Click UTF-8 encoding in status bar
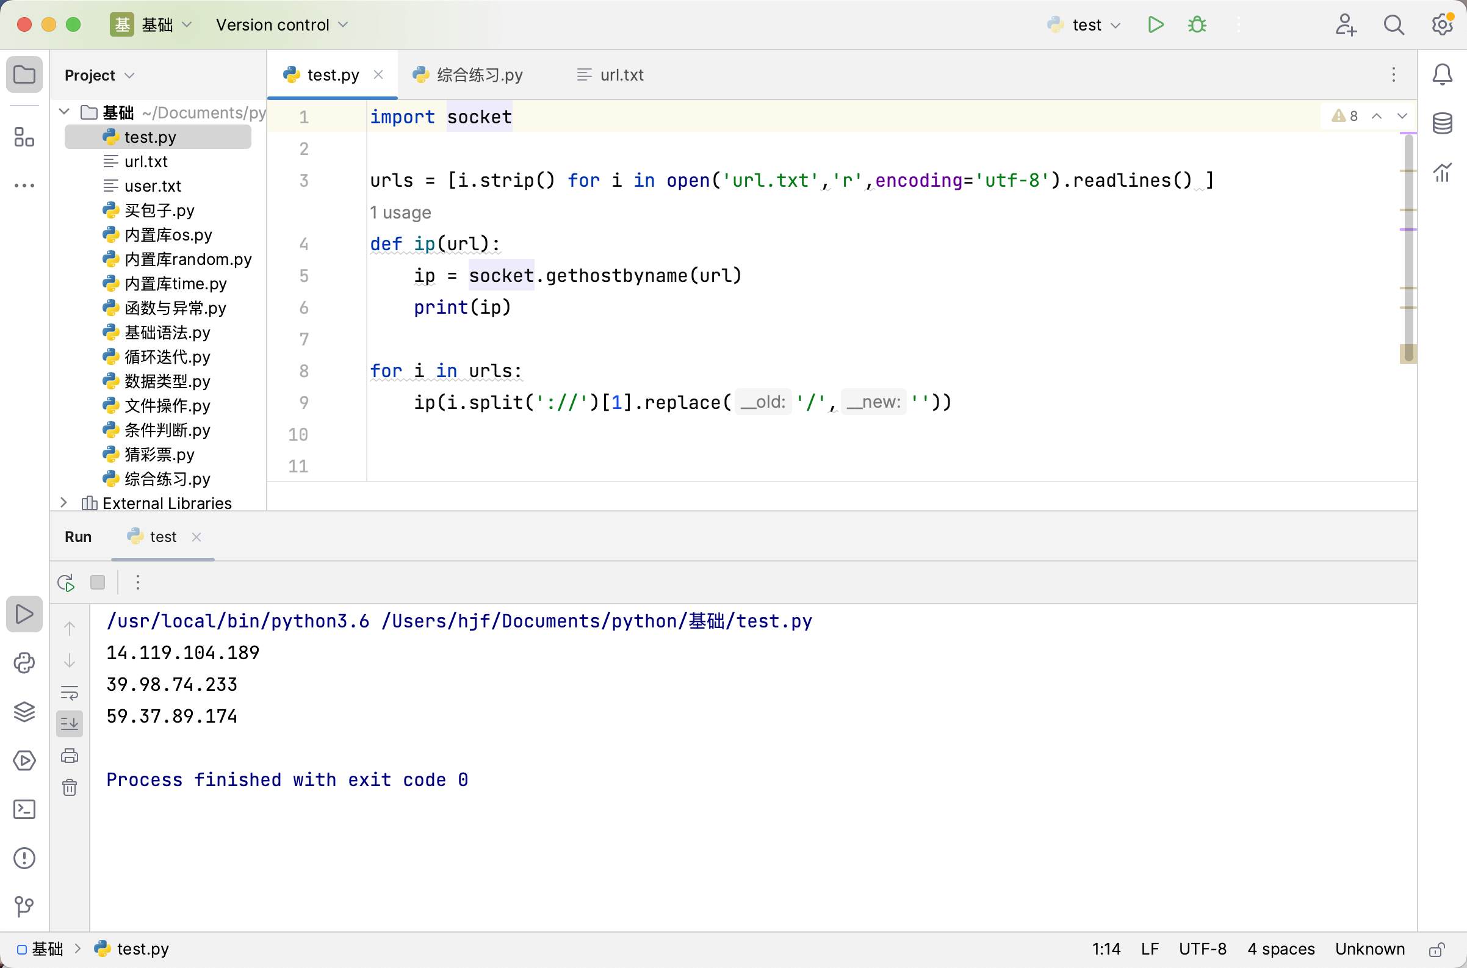This screenshot has width=1467, height=968. [x=1202, y=949]
